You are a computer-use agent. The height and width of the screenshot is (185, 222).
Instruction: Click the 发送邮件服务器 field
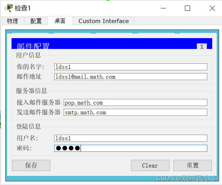pyautogui.click(x=136, y=113)
